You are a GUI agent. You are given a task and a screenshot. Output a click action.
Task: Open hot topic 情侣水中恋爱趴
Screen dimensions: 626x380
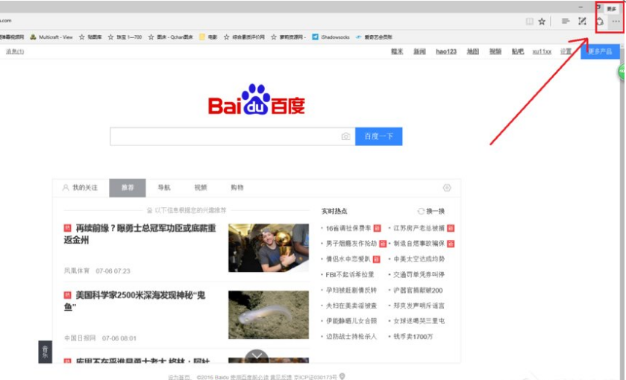pos(348,259)
